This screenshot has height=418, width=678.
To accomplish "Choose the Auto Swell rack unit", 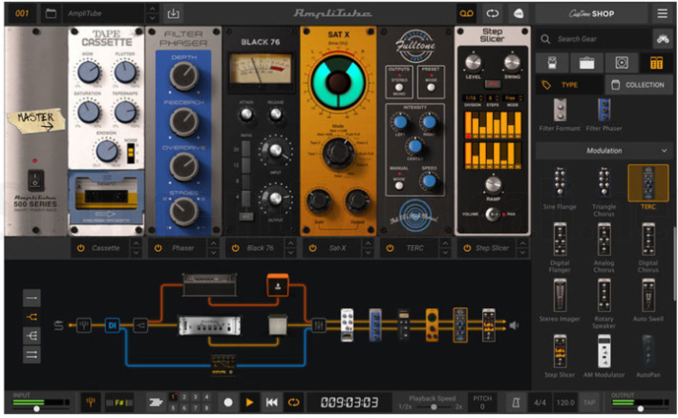I will click(x=648, y=301).
